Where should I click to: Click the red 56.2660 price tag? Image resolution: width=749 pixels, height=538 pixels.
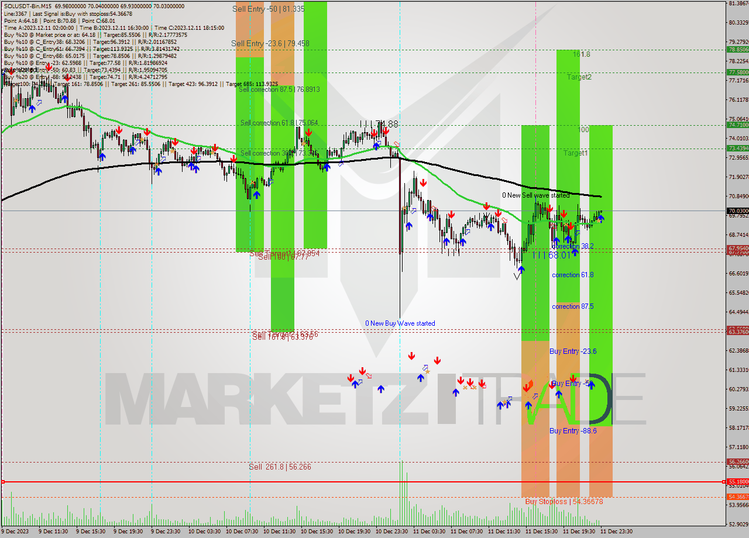click(737, 461)
